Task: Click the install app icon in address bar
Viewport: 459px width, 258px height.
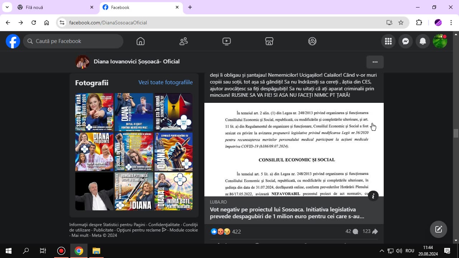Action: point(389,23)
